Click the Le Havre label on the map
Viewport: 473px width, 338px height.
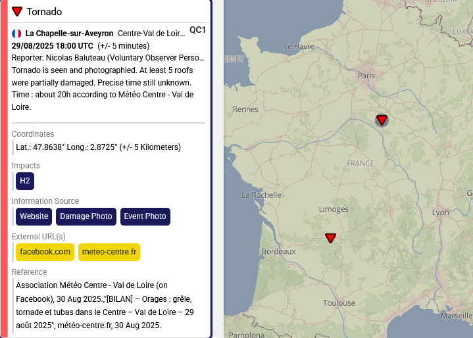[x=299, y=47]
